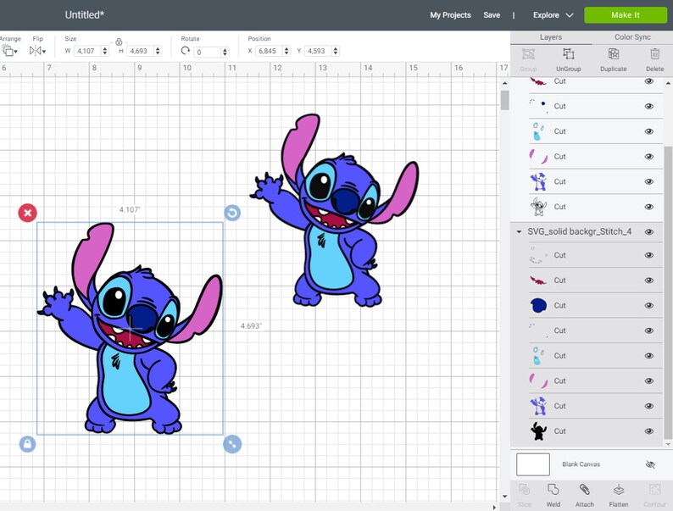Viewport: 673px width, 511px height.
Task: Click the Rotate value field
Action: tap(208, 52)
